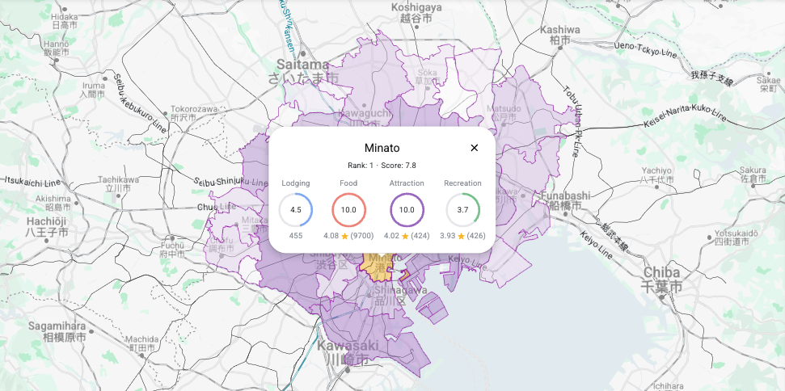Click the lodging count 455
Image resolution: width=785 pixels, height=391 pixels.
[x=296, y=236]
